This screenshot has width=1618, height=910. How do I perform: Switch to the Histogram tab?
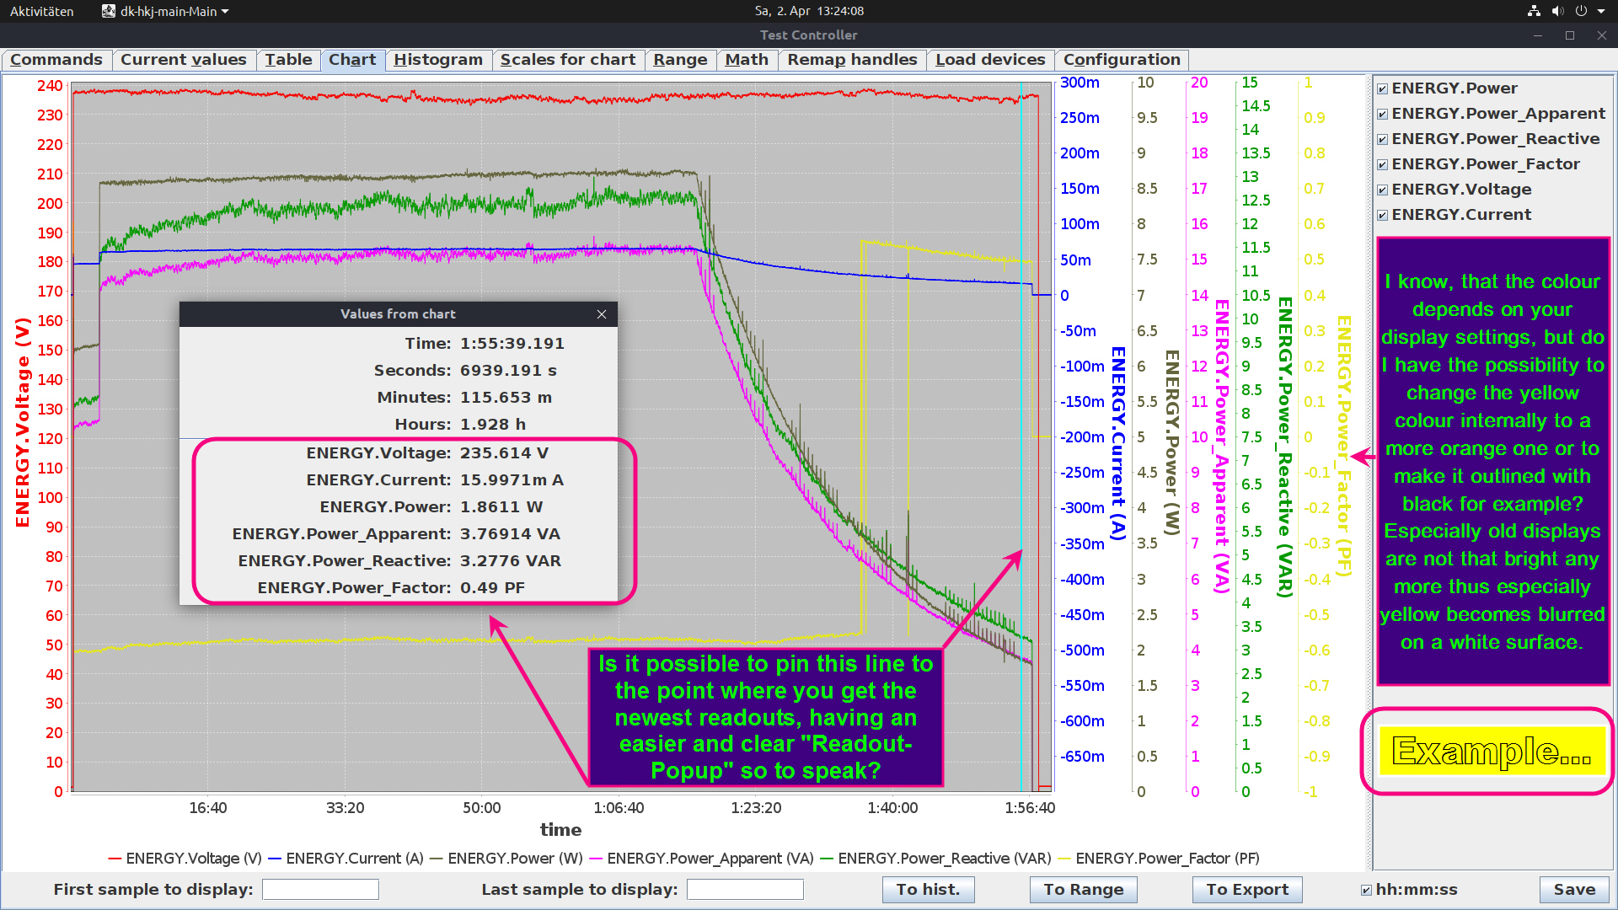(x=437, y=60)
